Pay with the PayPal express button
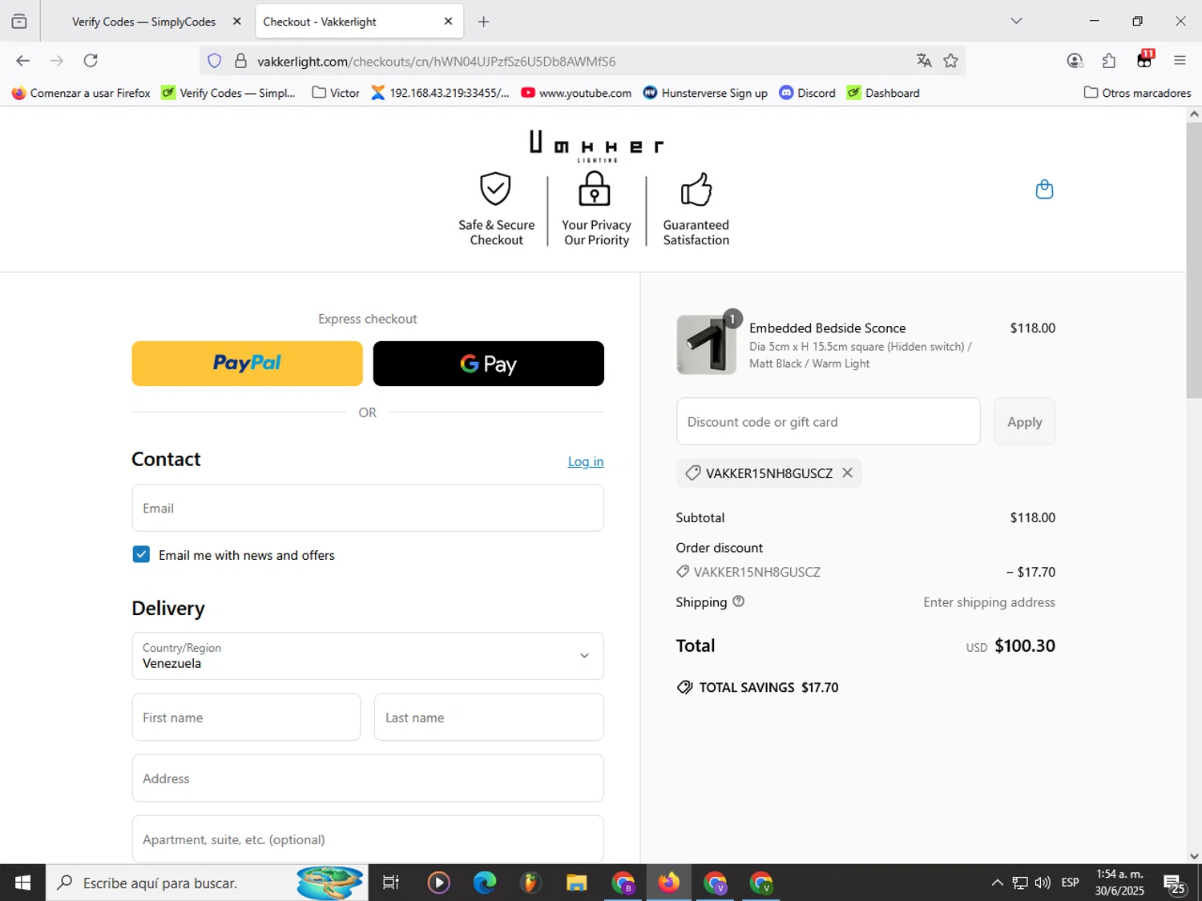The height and width of the screenshot is (901, 1202). point(247,364)
